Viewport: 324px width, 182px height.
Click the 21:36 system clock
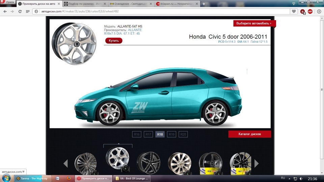312,179
